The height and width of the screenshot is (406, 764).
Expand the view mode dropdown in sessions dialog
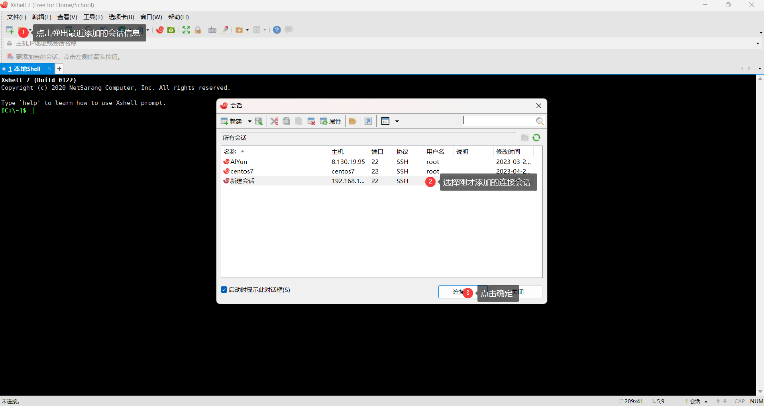pyautogui.click(x=397, y=121)
